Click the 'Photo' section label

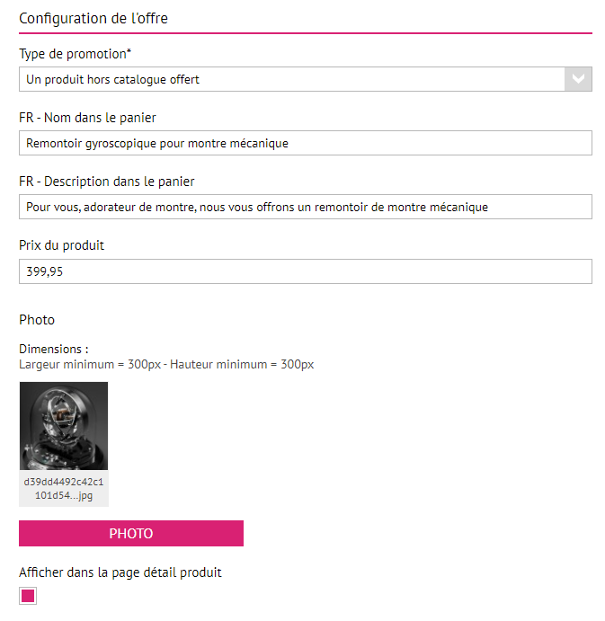coord(37,320)
